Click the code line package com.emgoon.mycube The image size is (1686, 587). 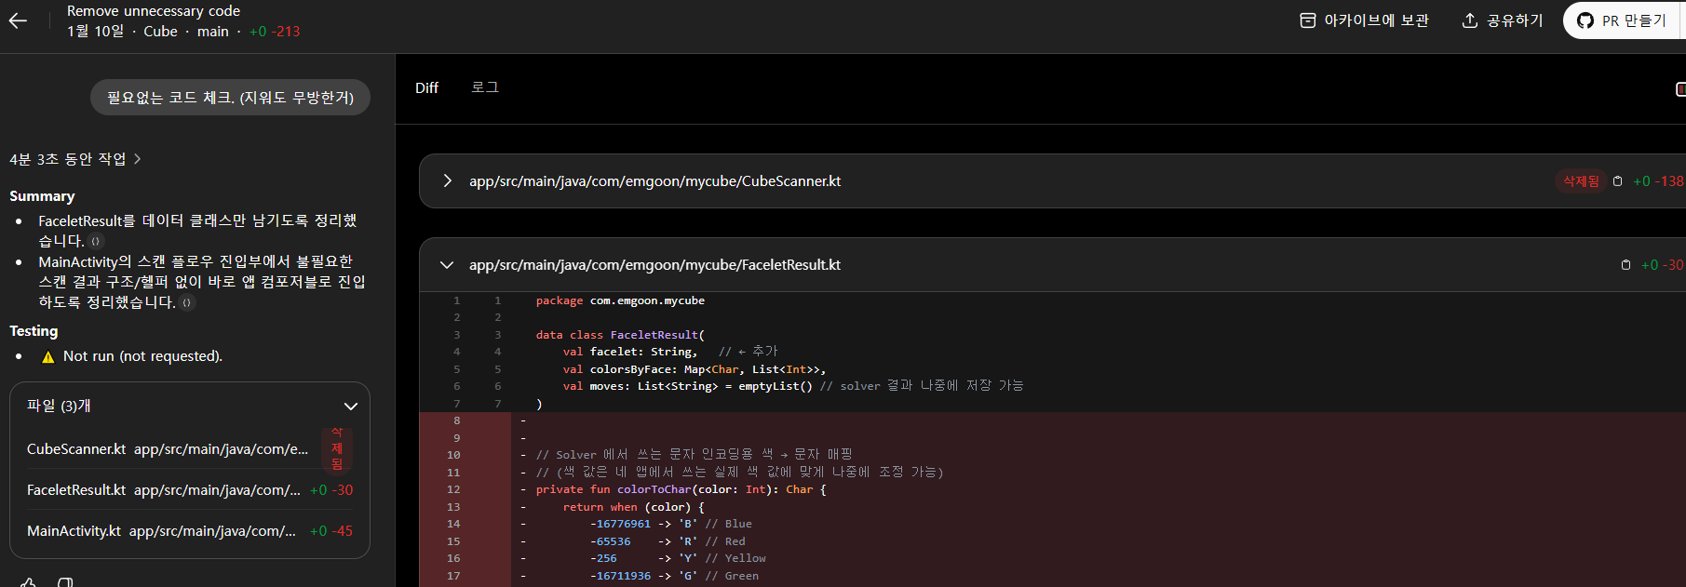(x=620, y=300)
